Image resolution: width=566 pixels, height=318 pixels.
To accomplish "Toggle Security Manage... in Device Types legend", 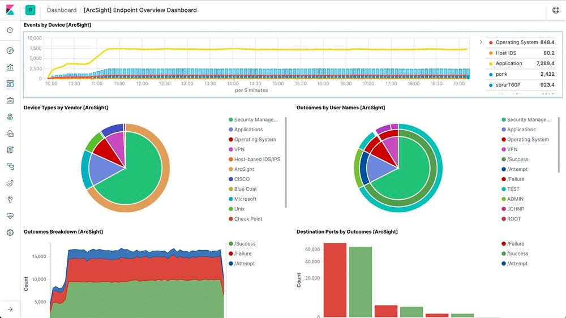I will point(253,119).
